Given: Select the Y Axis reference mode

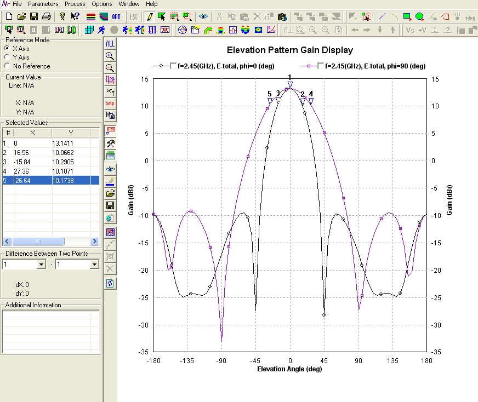Looking at the screenshot, I should coord(7,57).
